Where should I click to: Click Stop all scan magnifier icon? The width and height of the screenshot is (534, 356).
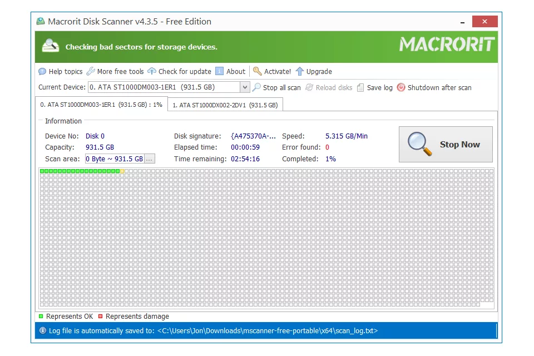(256, 87)
